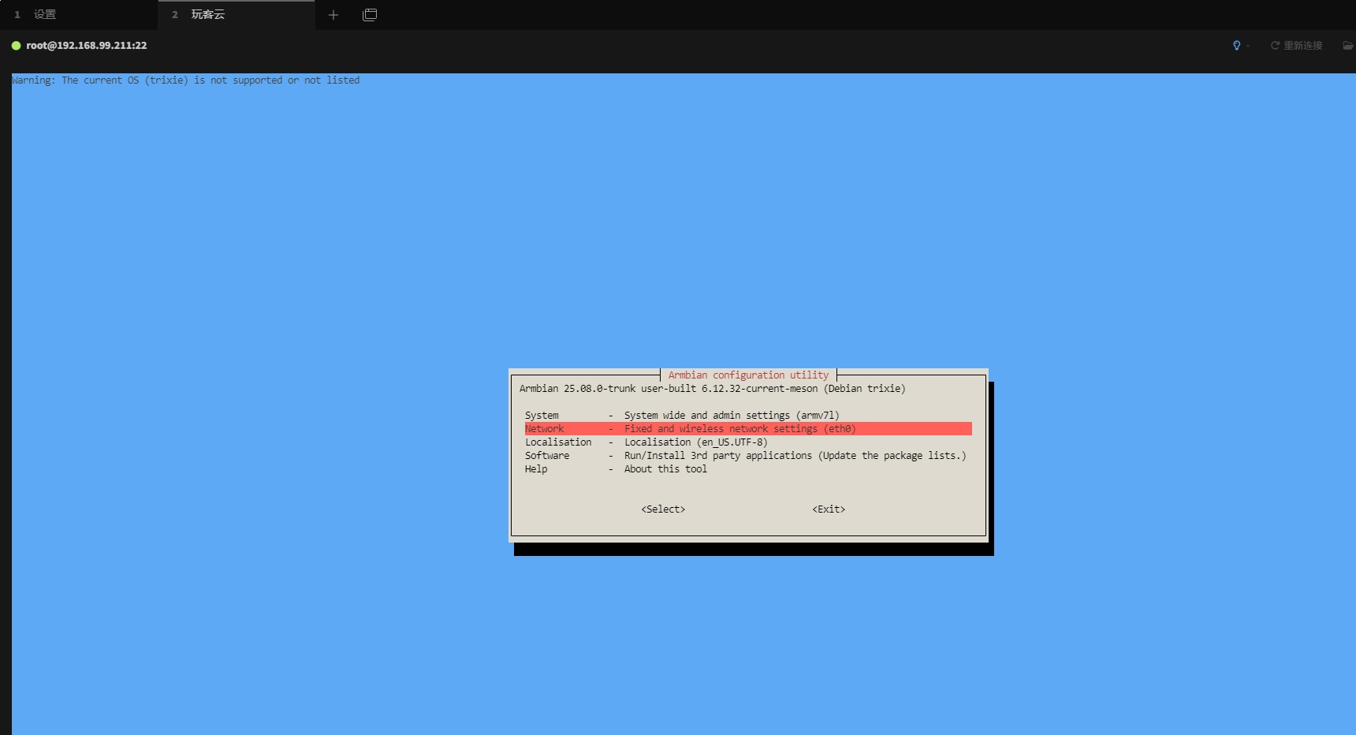Select the Localisation menu entry

tap(748, 442)
